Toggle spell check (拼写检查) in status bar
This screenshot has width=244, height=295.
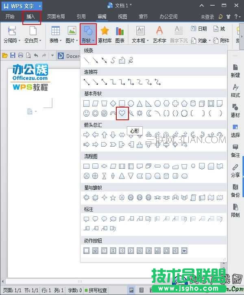coord(96,290)
